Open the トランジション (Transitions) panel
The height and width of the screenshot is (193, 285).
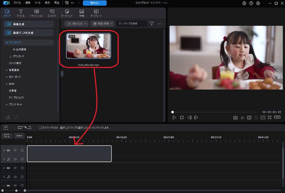[36, 13]
